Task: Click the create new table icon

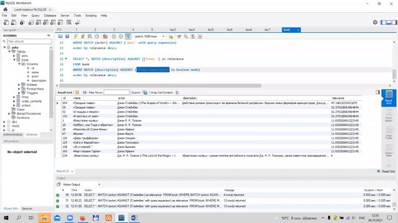Action: click(x=39, y=22)
